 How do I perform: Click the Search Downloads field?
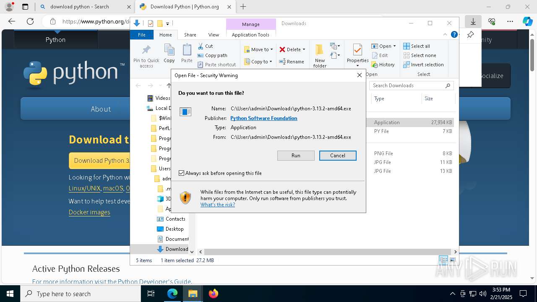(x=412, y=86)
